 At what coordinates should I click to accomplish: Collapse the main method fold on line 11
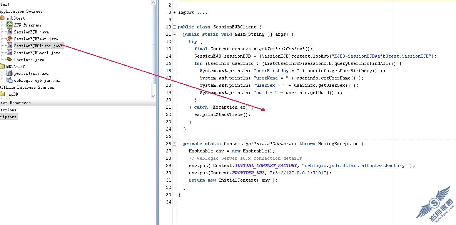174,34
